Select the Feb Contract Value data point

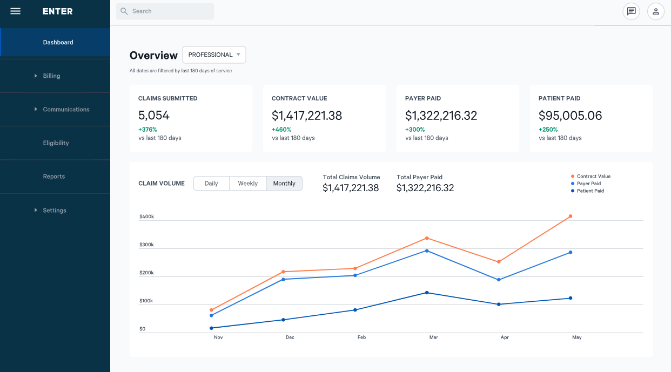click(x=355, y=268)
